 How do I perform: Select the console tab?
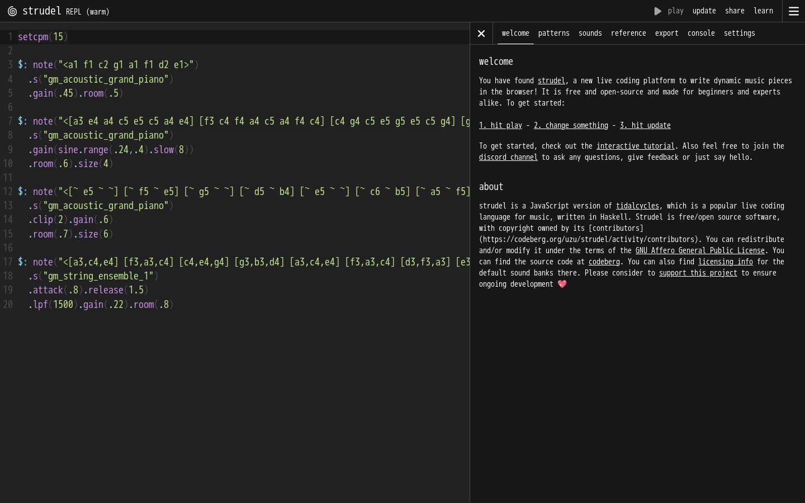pos(701,34)
